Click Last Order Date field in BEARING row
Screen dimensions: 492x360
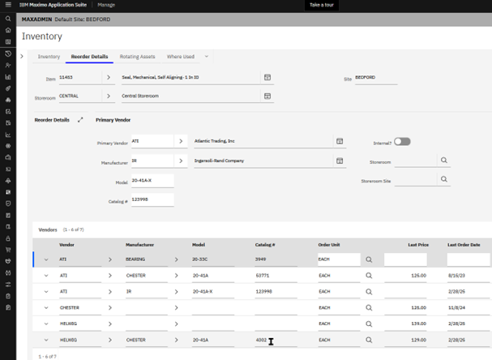[x=468, y=259]
